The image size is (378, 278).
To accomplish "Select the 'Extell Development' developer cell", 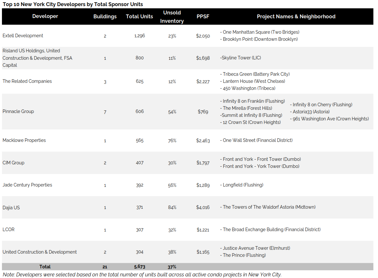I will point(23,36).
